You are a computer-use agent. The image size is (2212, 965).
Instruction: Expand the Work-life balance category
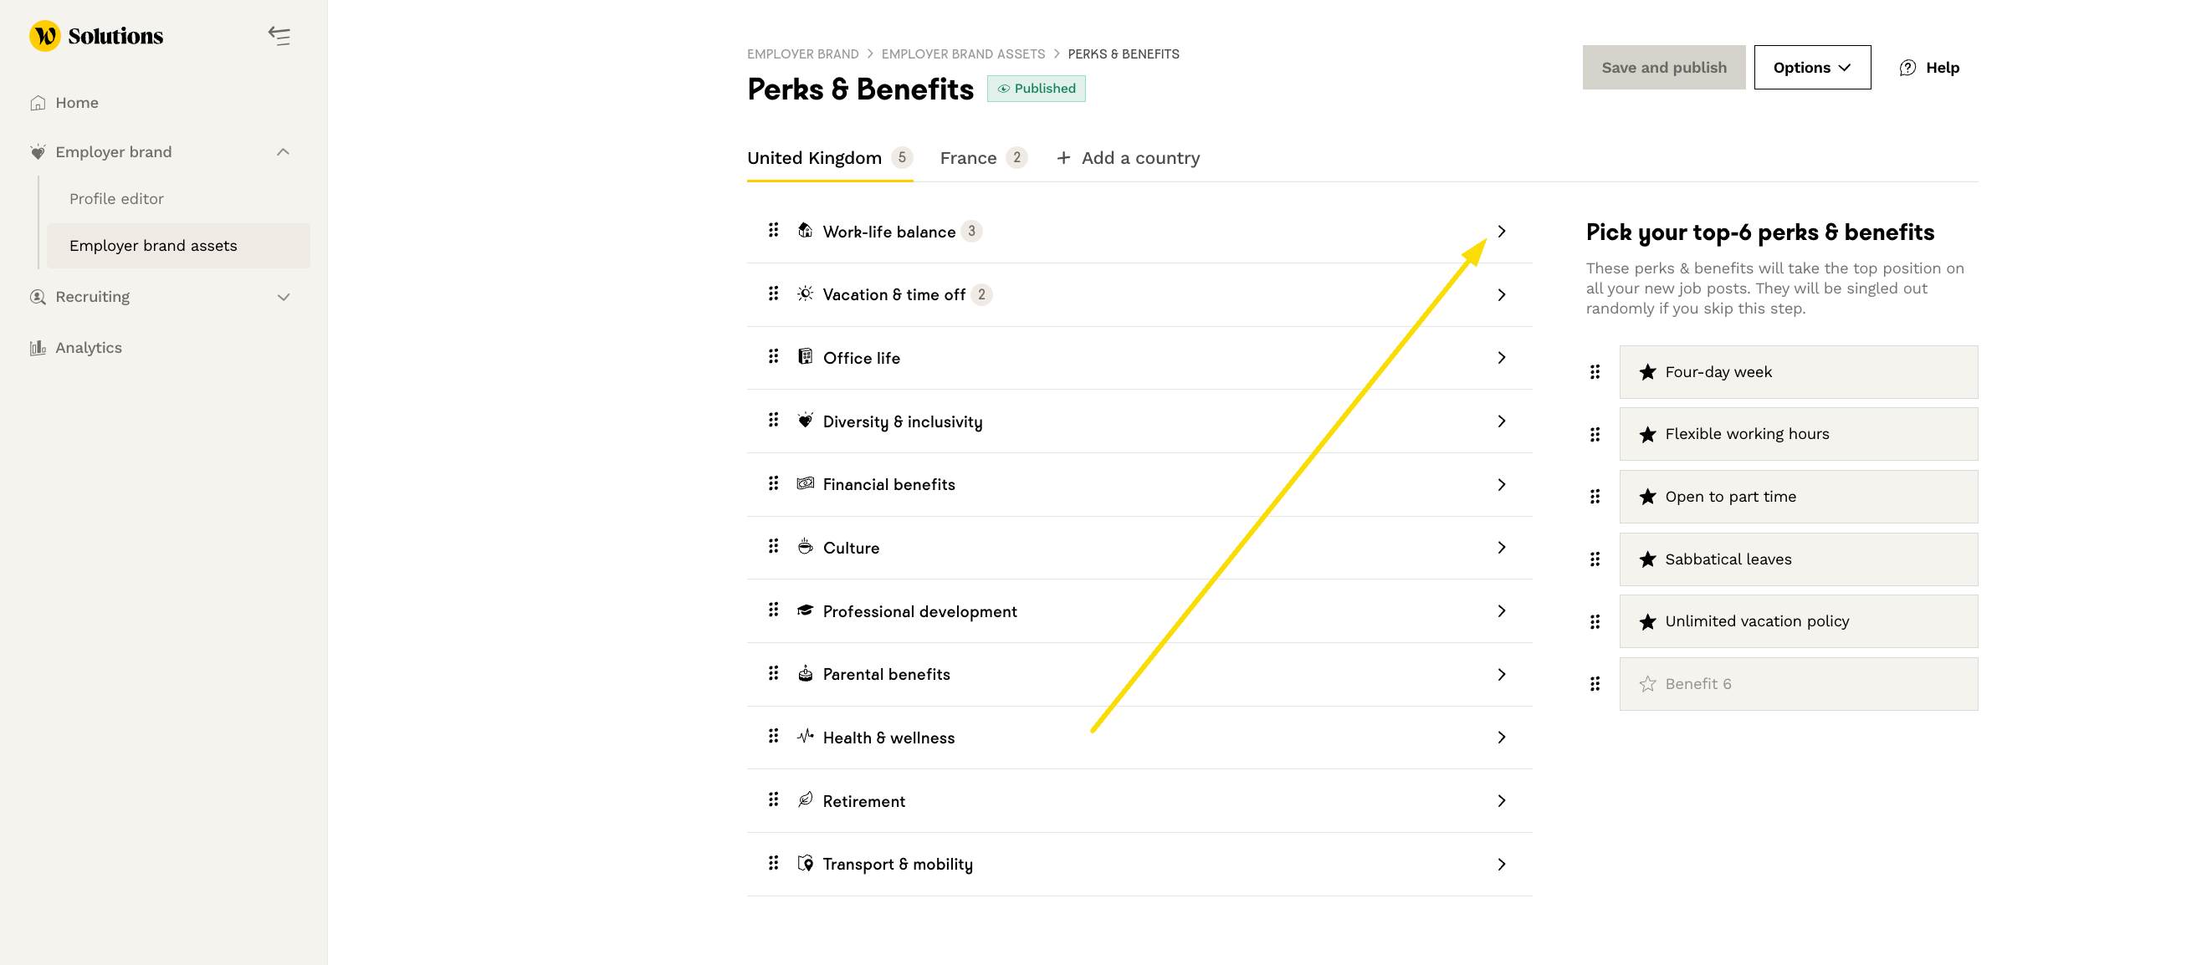1501,232
